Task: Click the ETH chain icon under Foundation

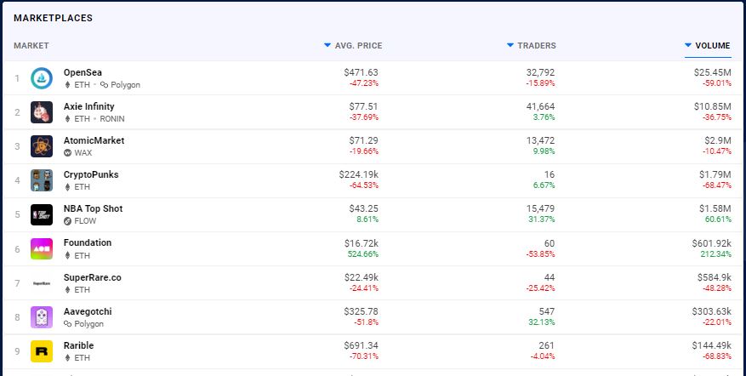Action: click(x=67, y=255)
